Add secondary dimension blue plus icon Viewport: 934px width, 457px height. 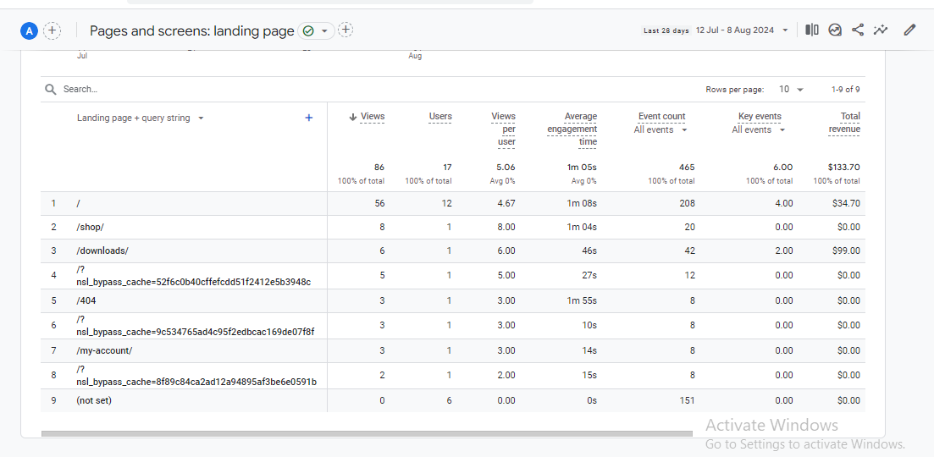point(308,118)
